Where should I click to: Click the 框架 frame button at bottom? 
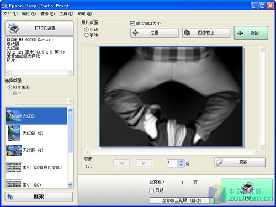(x=39, y=197)
